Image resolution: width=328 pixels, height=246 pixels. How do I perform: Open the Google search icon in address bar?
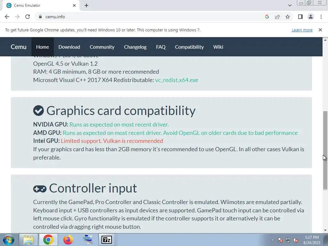267,17
